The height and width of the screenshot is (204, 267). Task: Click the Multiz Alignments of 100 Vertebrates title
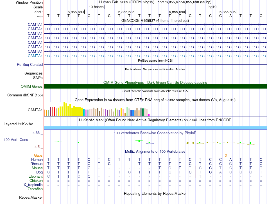coord(155,152)
